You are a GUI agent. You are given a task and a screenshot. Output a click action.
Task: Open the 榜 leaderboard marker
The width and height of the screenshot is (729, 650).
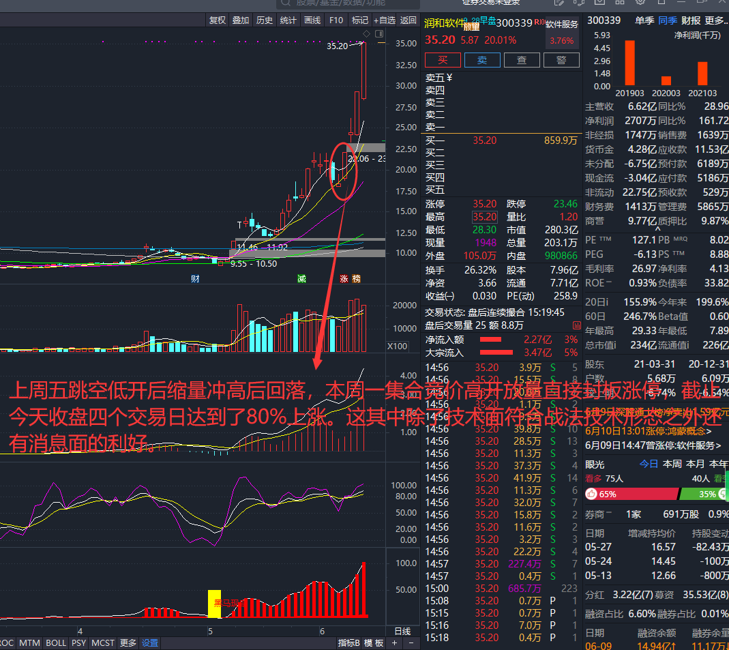[356, 278]
